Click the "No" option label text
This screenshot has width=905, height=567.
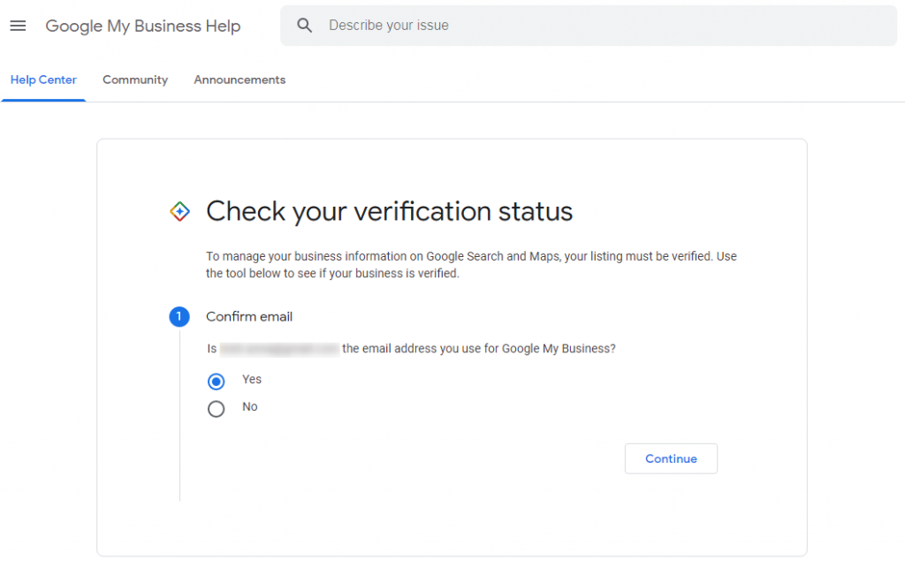250,407
